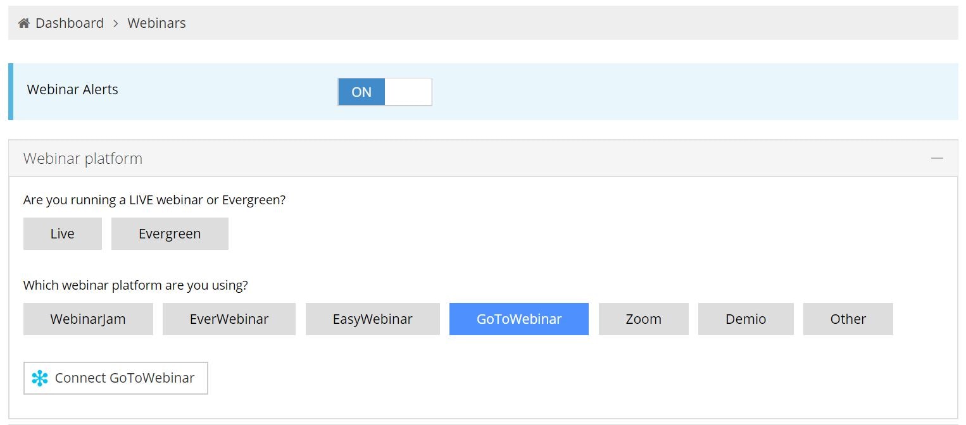Screen dimensions: 966x425
Task: Click the Webinars breadcrumb item
Action: (156, 23)
